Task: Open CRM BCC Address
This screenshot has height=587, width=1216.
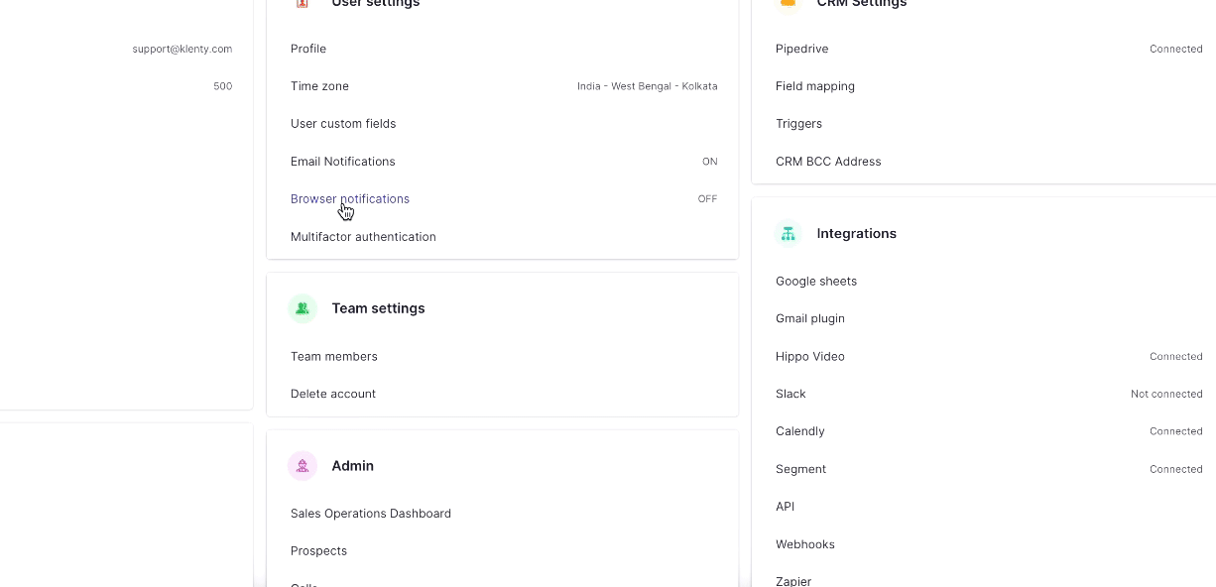Action: tap(828, 162)
